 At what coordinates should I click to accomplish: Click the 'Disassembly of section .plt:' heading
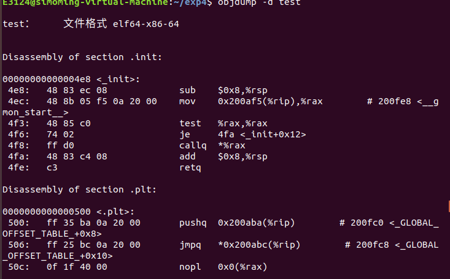click(79, 189)
